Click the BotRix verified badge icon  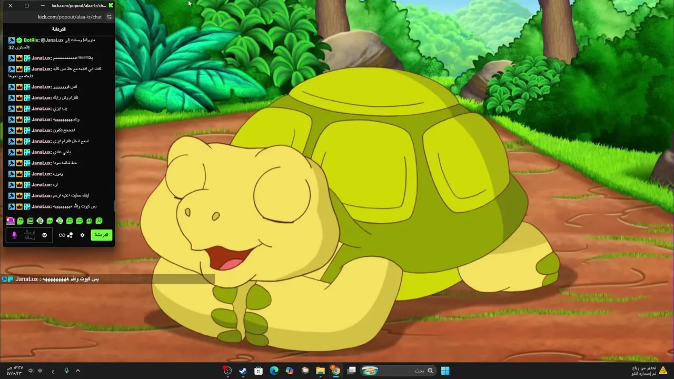coord(19,41)
